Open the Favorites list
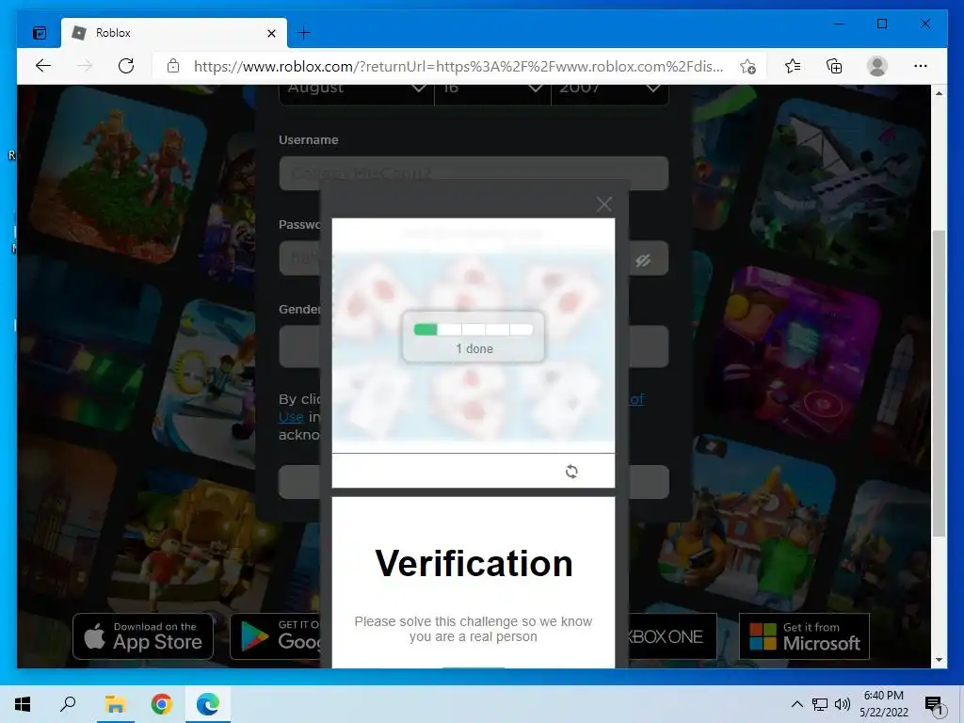Screen dimensions: 964x723 tap(793, 66)
